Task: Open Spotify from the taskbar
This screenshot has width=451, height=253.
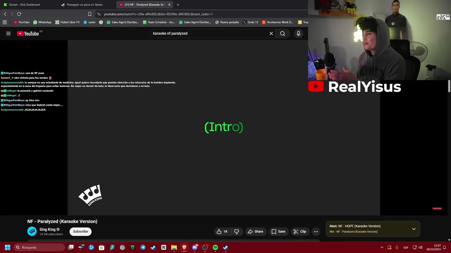Action: (215, 247)
